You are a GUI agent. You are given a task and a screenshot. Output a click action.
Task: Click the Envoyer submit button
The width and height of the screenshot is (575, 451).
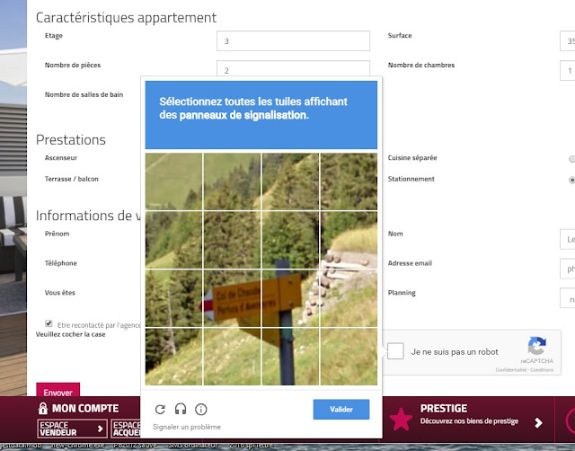57,391
